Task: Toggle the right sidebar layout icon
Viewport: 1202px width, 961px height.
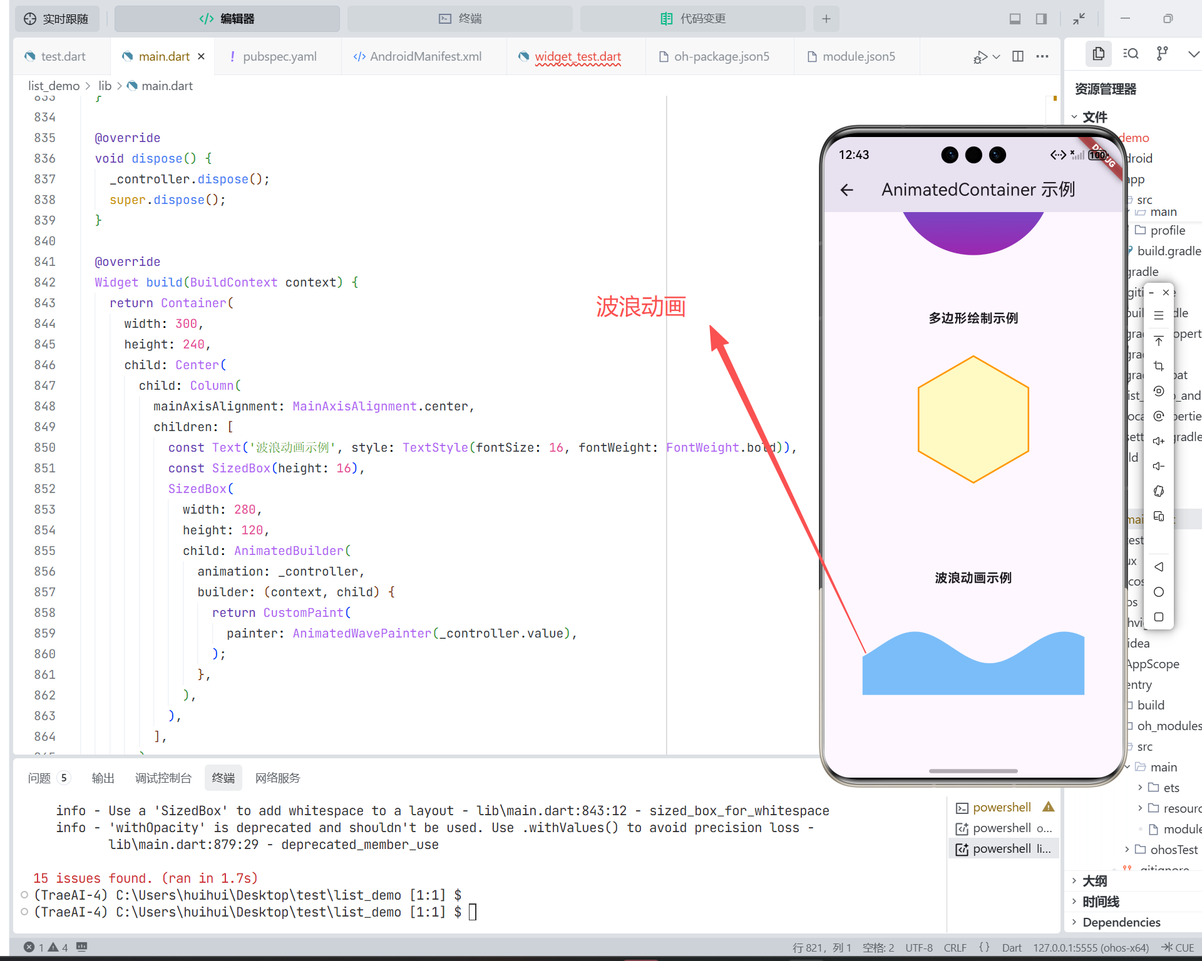Action: 1041,19
